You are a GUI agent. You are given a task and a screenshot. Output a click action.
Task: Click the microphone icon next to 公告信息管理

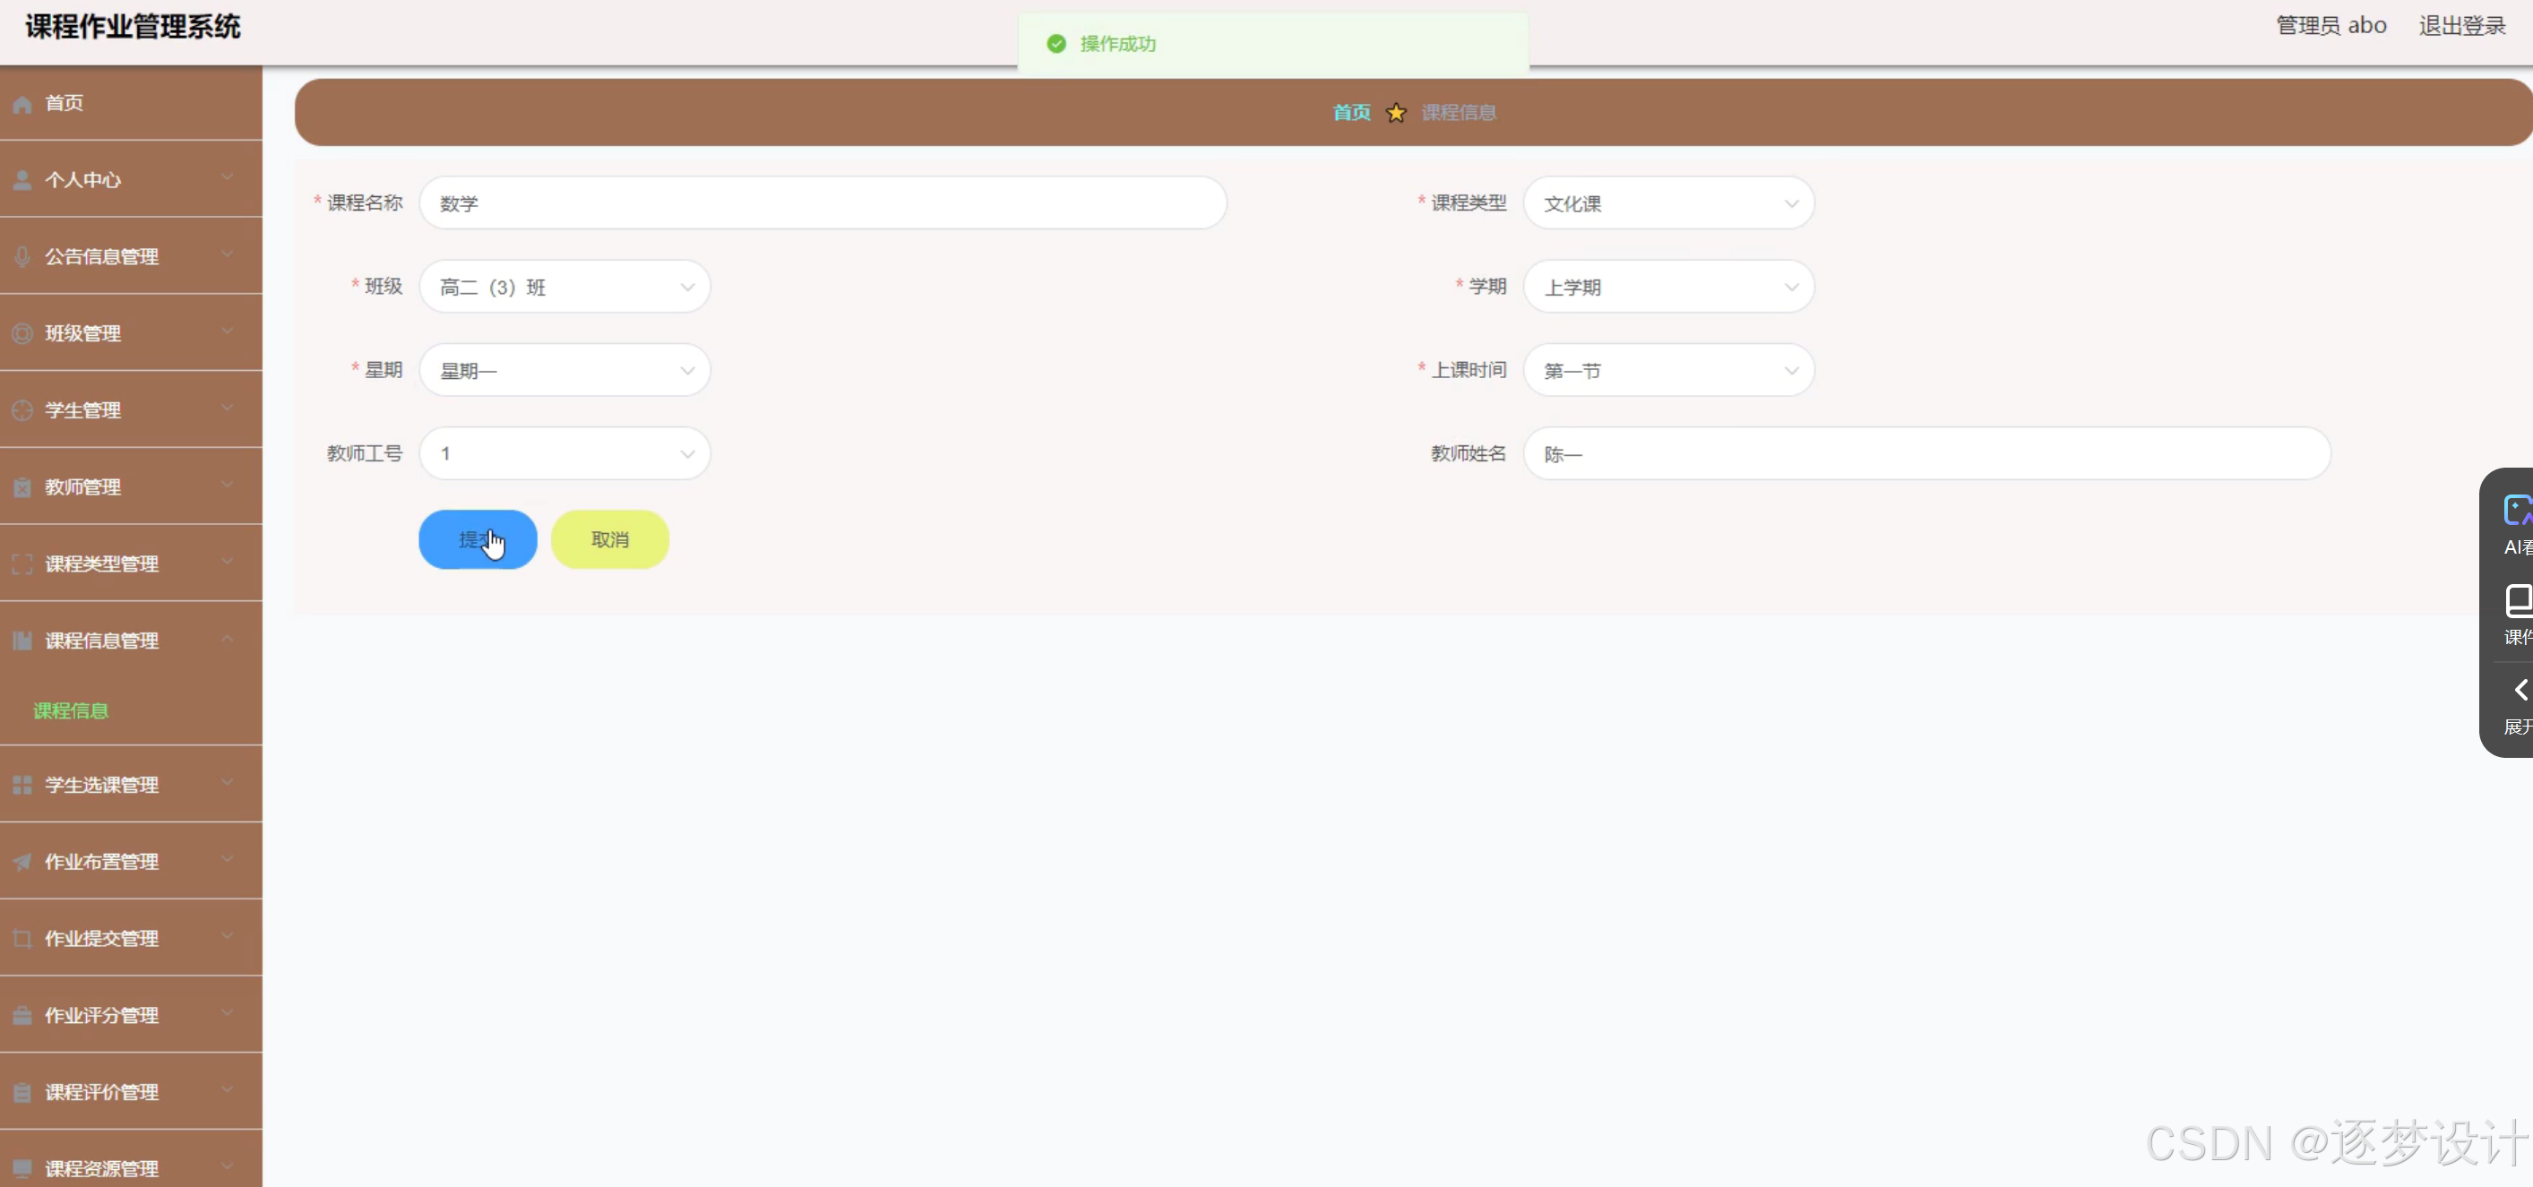(x=22, y=257)
